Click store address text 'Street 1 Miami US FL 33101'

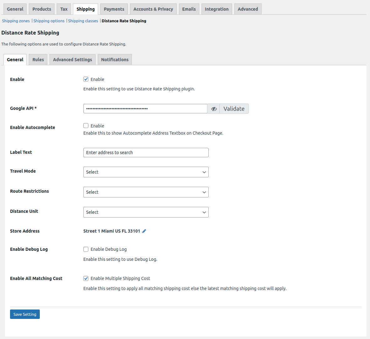click(x=112, y=231)
